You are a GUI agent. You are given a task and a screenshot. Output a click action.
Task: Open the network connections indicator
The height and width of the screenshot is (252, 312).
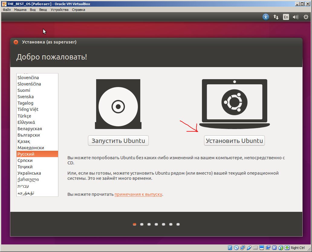(276, 17)
